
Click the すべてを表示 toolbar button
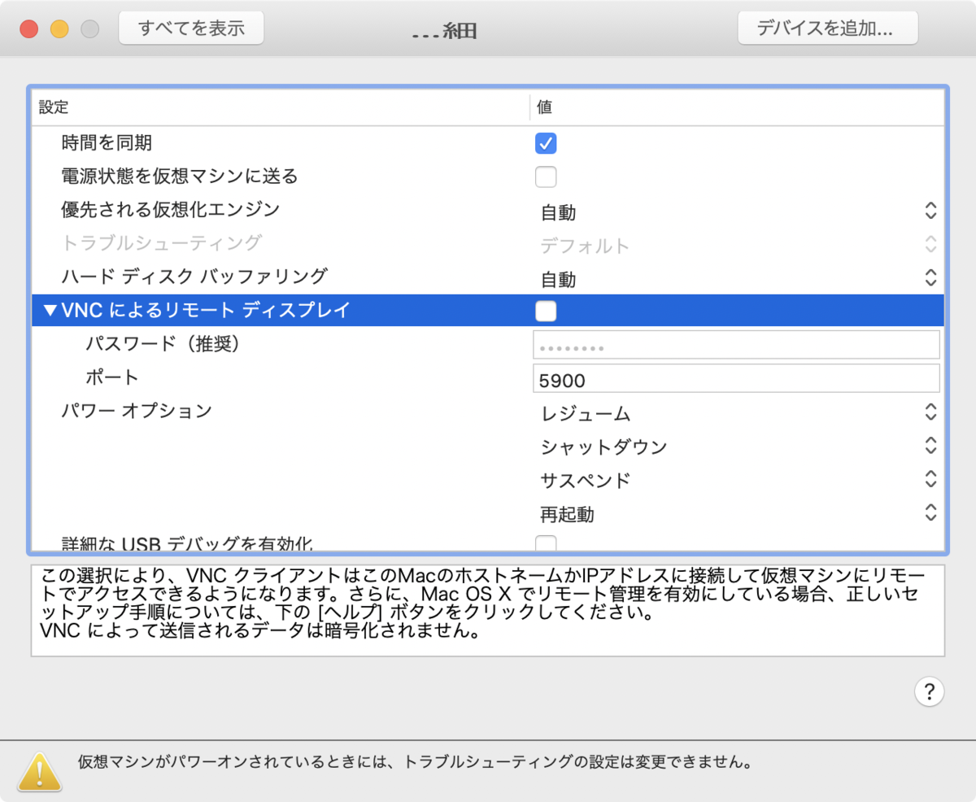pos(191,27)
